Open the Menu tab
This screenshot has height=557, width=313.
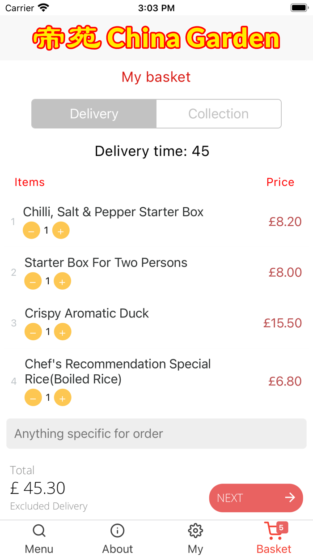(39, 539)
